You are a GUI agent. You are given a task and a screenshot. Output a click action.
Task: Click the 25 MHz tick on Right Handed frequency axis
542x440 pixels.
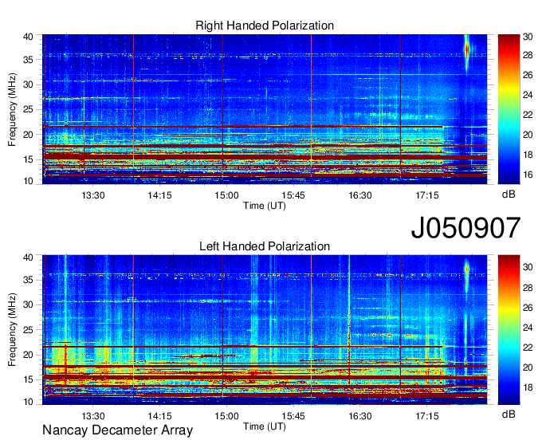(28, 109)
